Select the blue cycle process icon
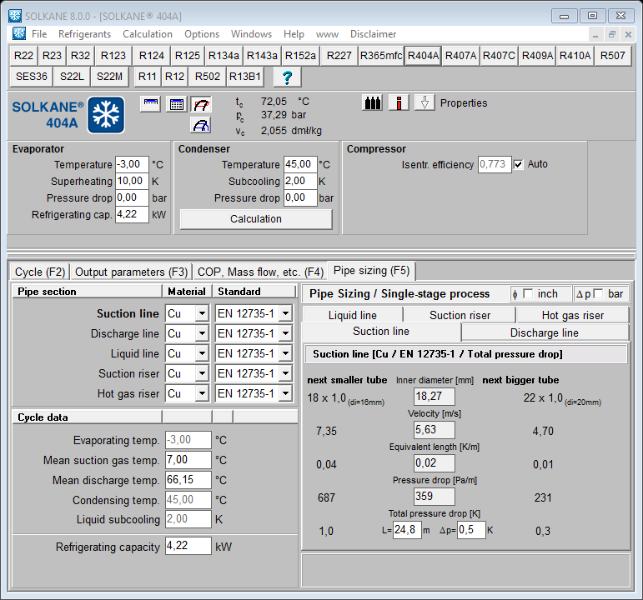Screen dimensions: 643x600 (201, 125)
